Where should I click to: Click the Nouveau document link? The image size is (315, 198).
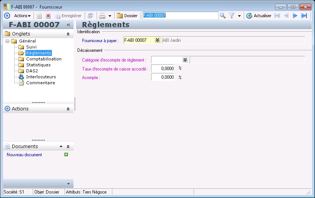point(24,155)
